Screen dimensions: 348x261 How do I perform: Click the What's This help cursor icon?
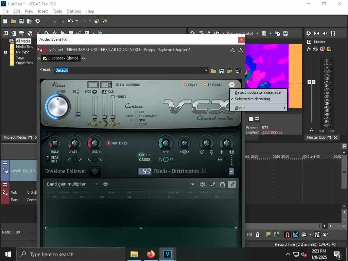[x=105, y=21]
